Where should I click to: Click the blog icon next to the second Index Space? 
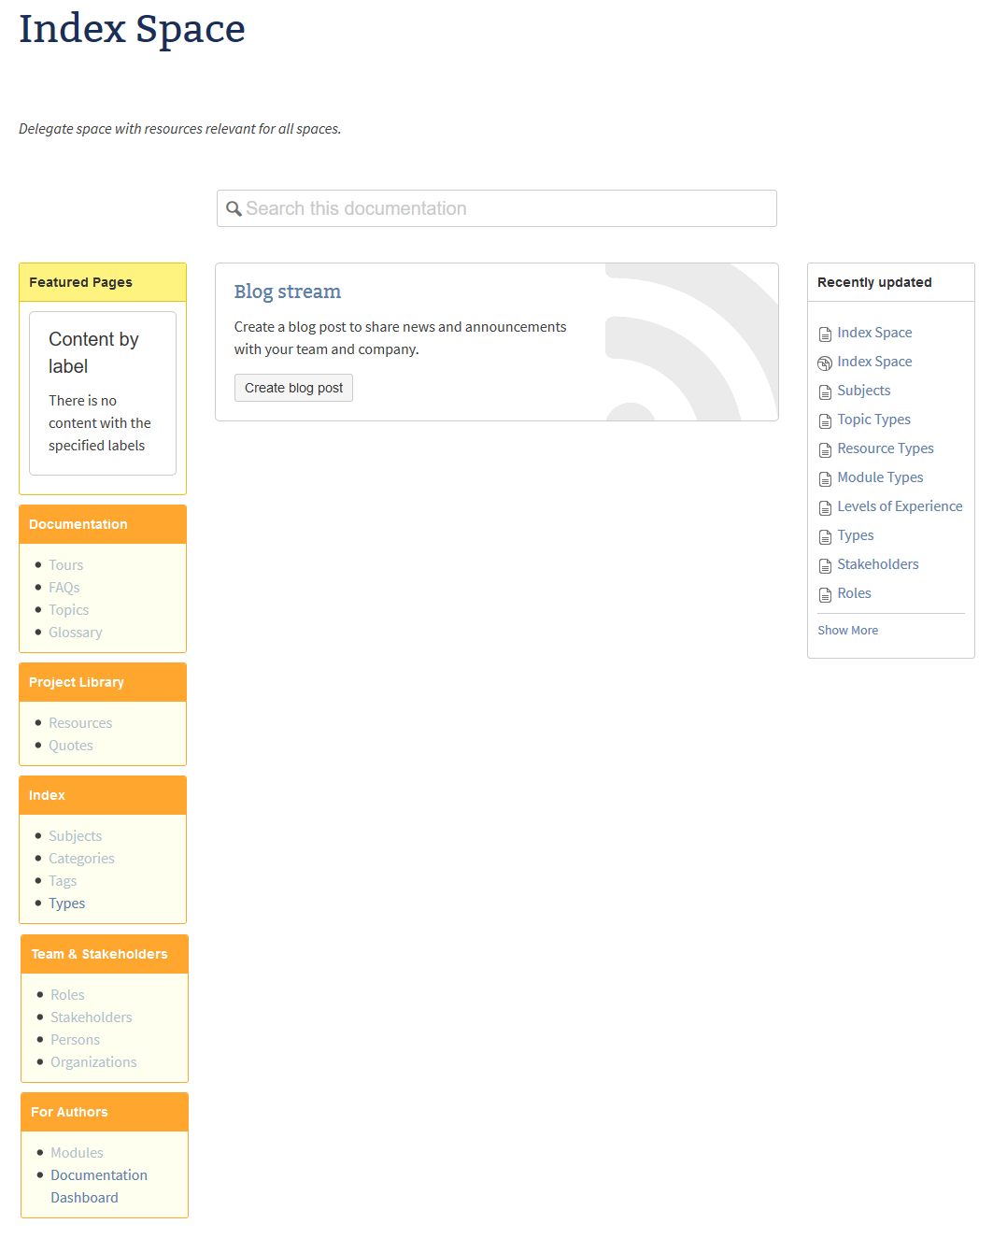click(825, 363)
